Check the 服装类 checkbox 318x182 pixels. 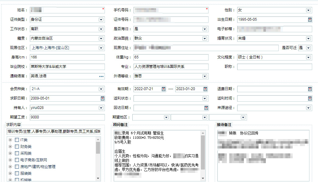pyautogui.click(x=17, y=173)
